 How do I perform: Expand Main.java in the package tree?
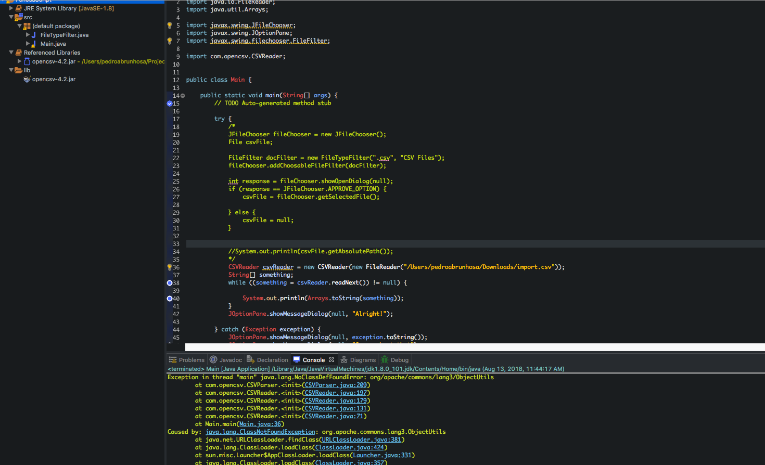coord(28,44)
